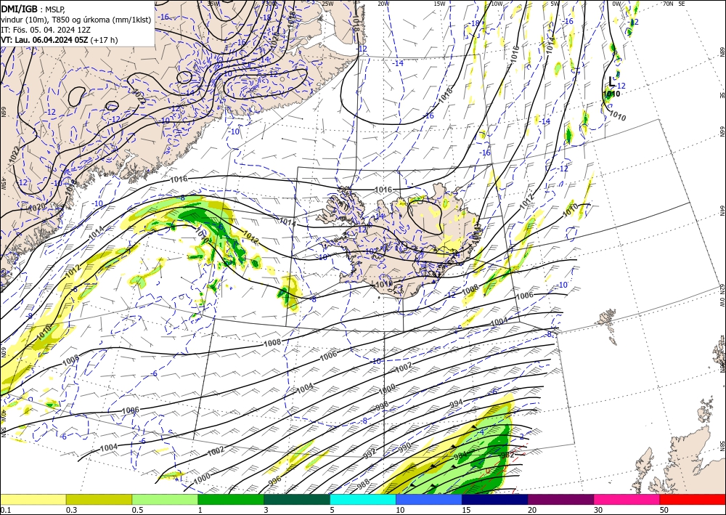
Task: Click the "L" low pressure marker
Action: tap(612, 82)
